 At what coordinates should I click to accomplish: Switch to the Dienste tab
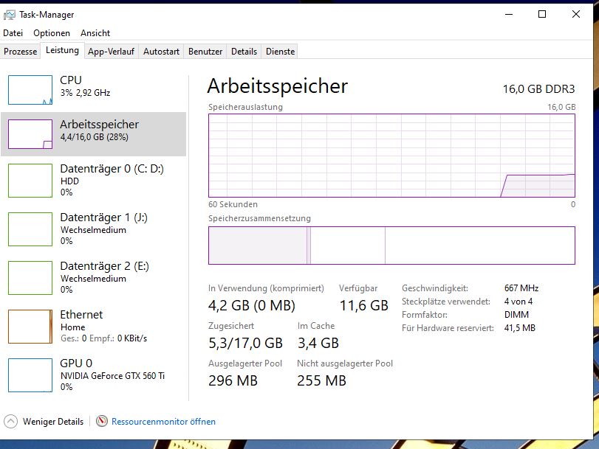click(280, 52)
